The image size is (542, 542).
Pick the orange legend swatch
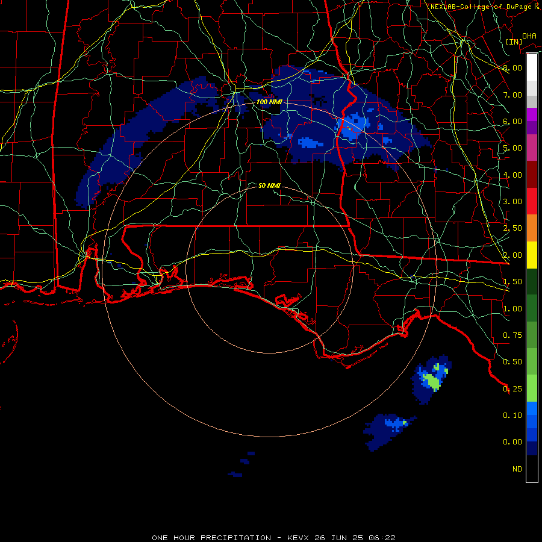[x=532, y=228]
